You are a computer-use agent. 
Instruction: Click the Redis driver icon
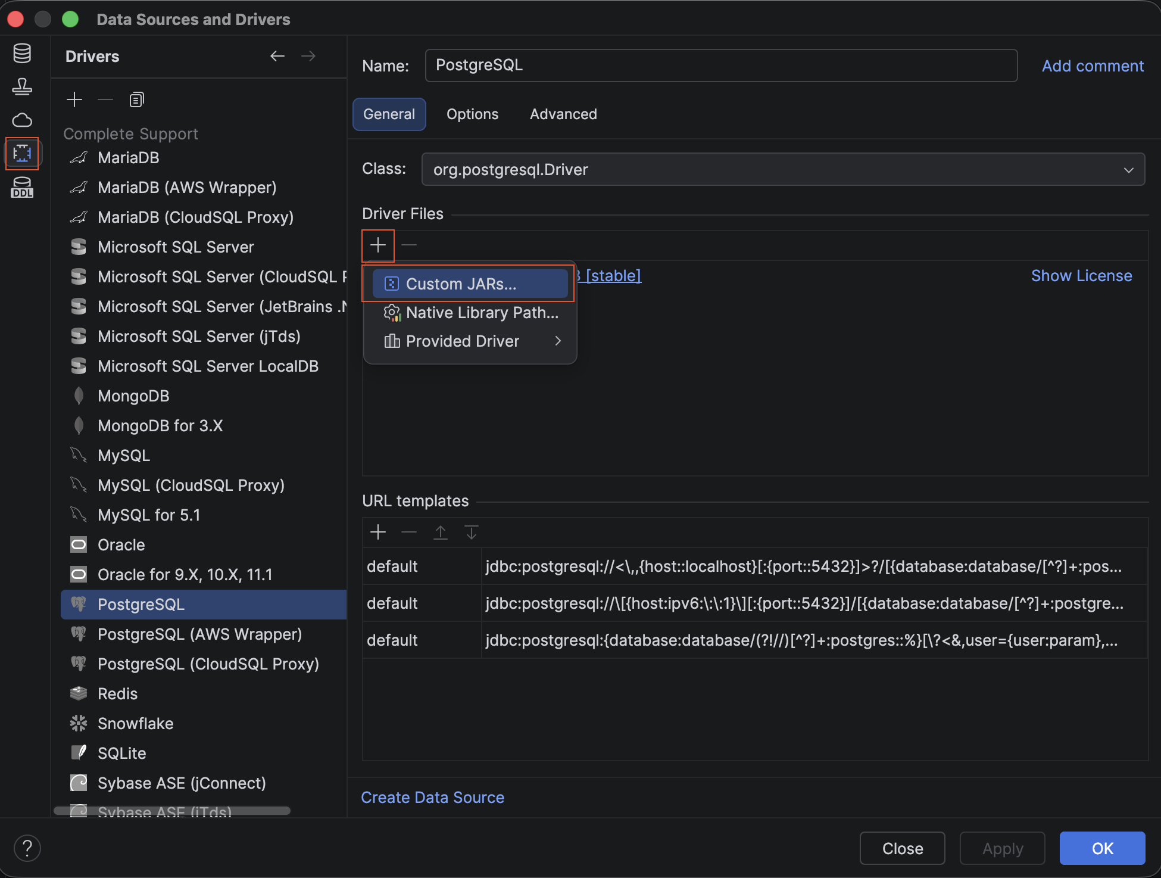pos(79,693)
